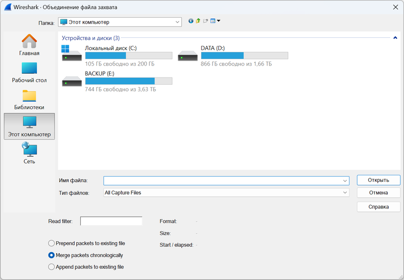Image resolution: width=404 pixels, height=280 pixels.
Task: Expand the Имя файла dropdown arrow
Action: tap(345, 181)
